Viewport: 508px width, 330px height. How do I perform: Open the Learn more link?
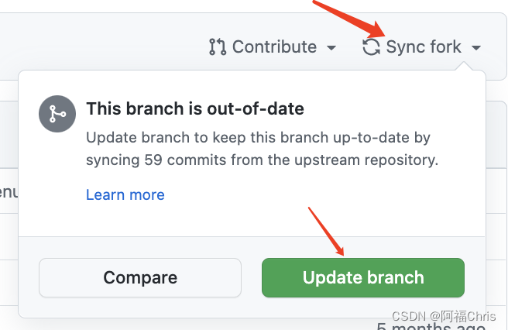click(125, 194)
